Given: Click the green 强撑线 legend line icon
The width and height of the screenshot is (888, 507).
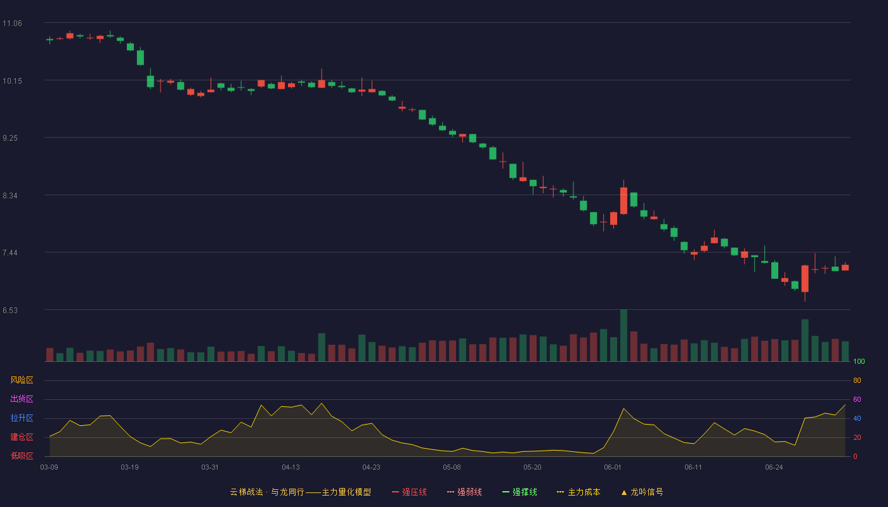Looking at the screenshot, I should tap(506, 492).
